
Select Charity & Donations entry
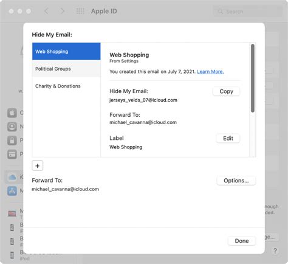point(66,86)
